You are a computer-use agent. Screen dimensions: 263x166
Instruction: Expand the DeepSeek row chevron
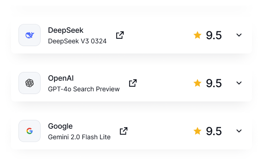pos(239,35)
